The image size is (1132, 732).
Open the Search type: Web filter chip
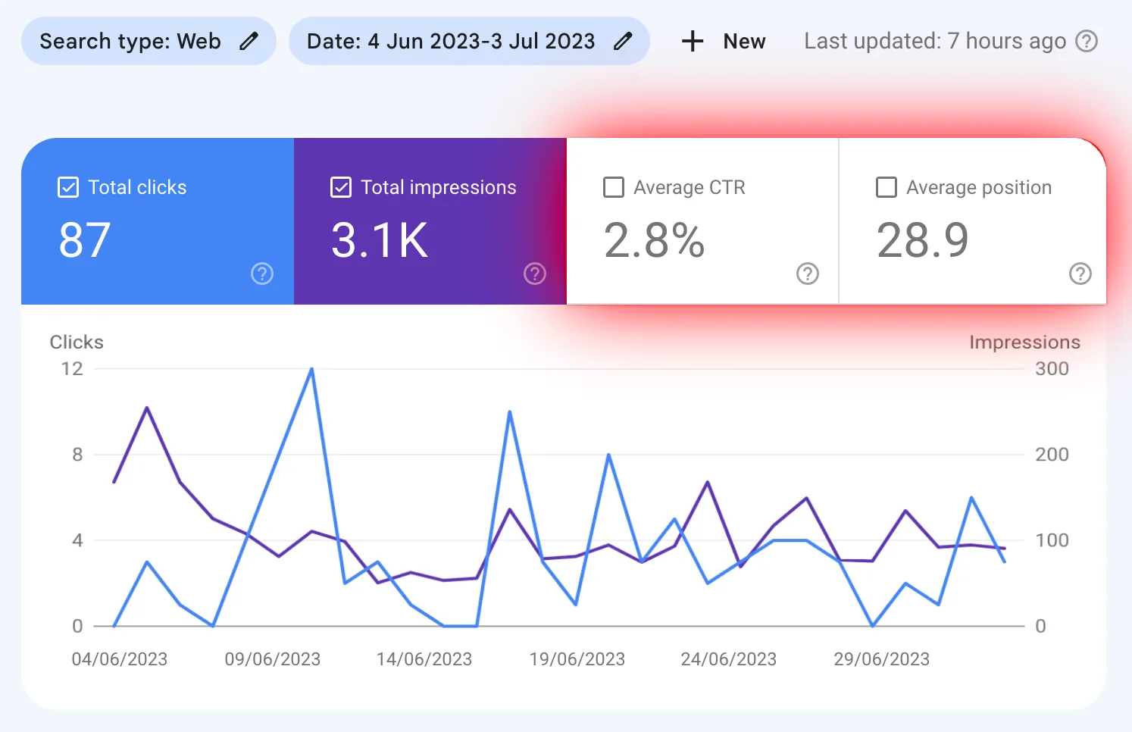pos(149,41)
